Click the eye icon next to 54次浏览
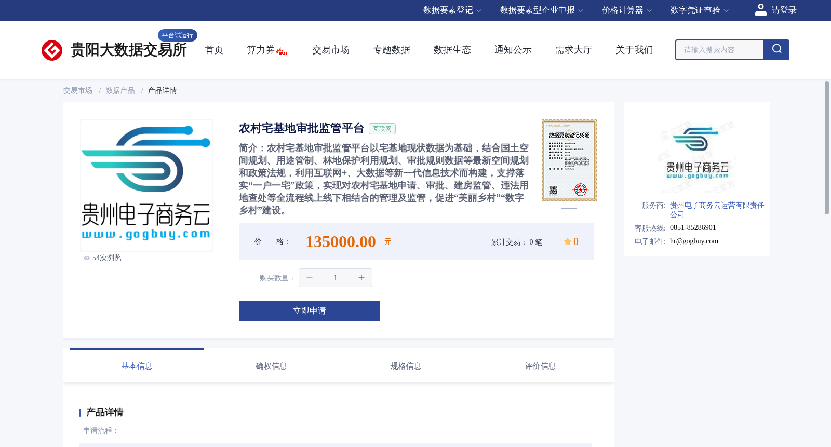This screenshot has height=447, width=831. coord(87,258)
